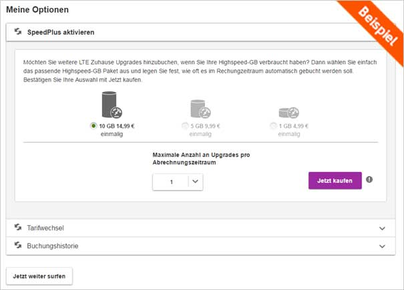The height and width of the screenshot is (290, 404).
Task: Open the Buchungshistorie section title
Action: tap(53, 246)
